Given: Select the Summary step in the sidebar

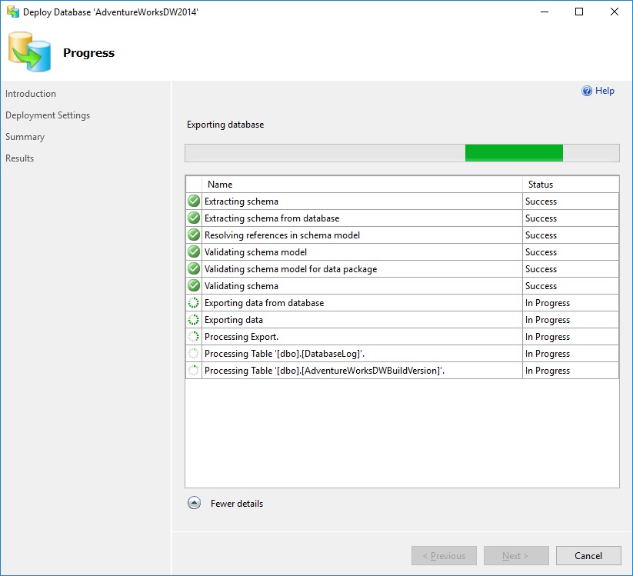Looking at the screenshot, I should (25, 137).
